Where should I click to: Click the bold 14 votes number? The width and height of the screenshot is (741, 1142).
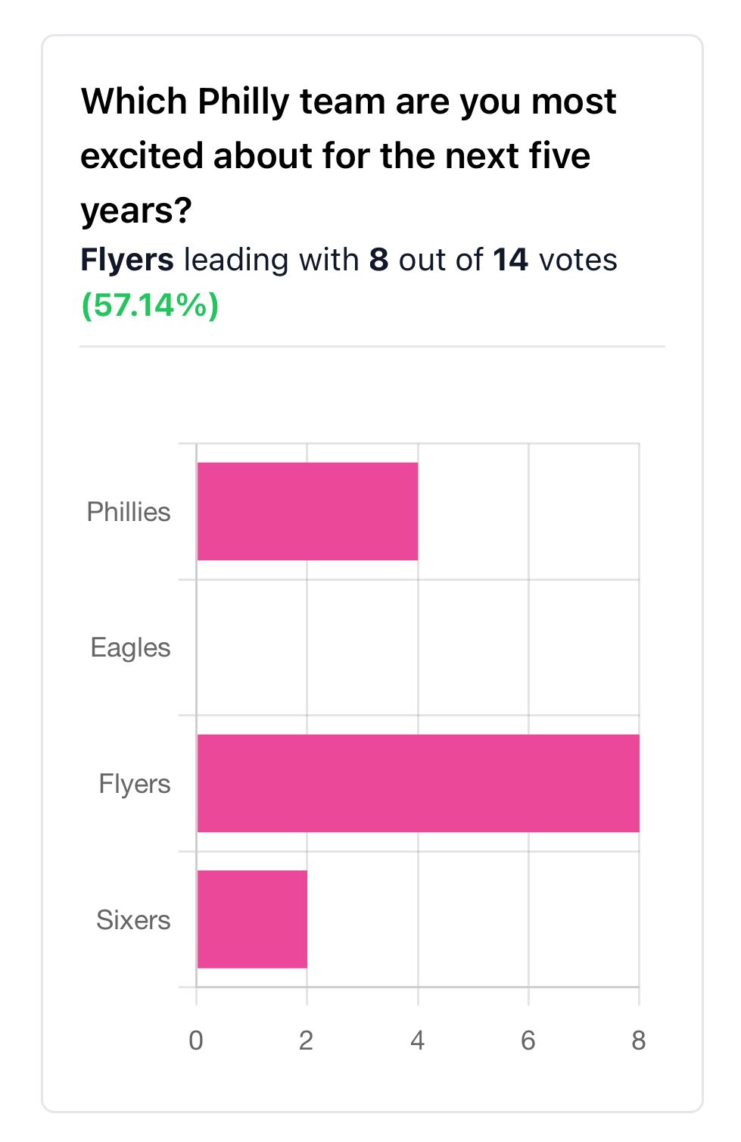pyautogui.click(x=510, y=260)
